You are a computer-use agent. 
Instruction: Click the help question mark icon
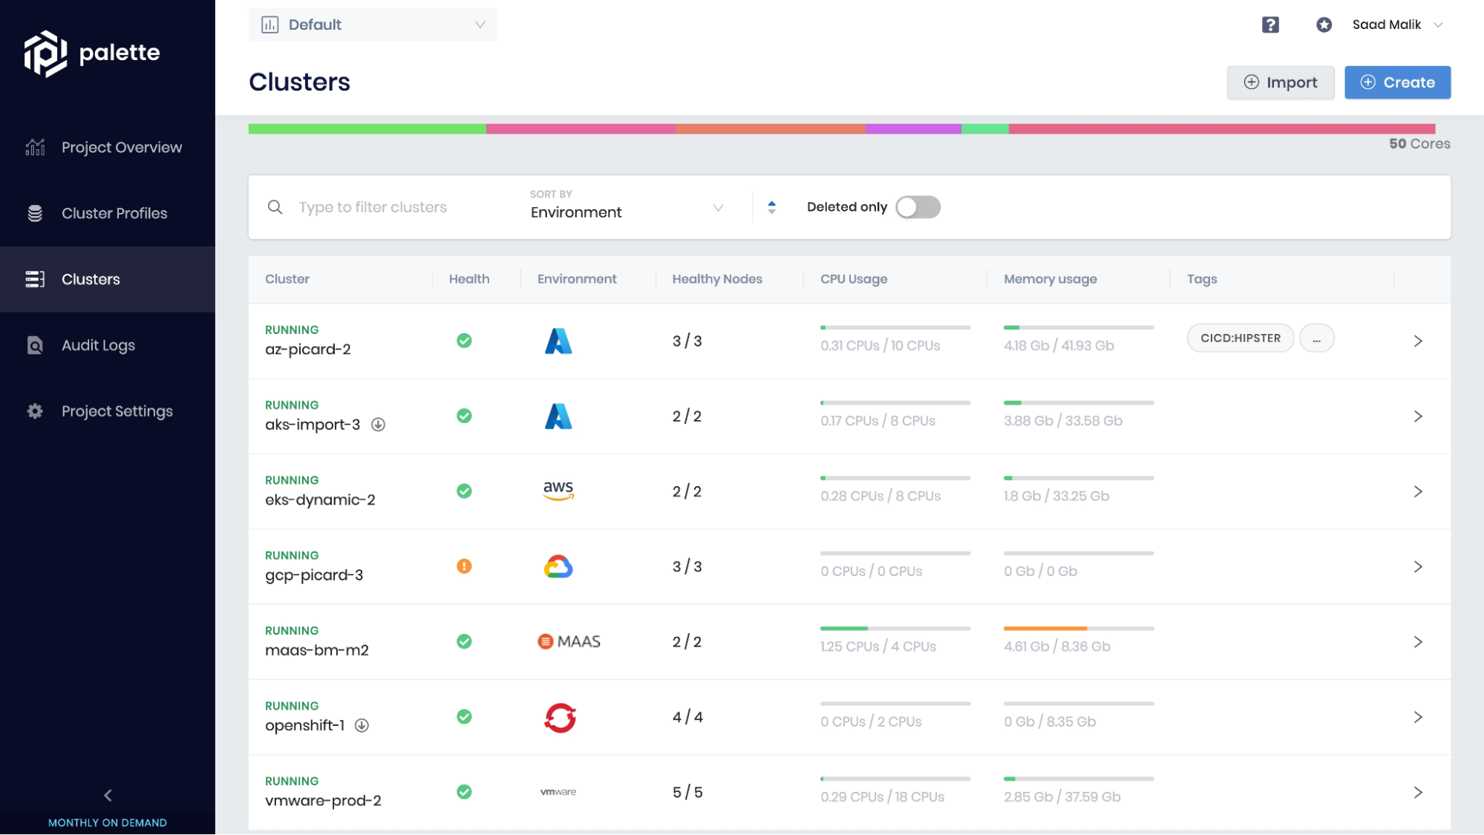point(1270,24)
